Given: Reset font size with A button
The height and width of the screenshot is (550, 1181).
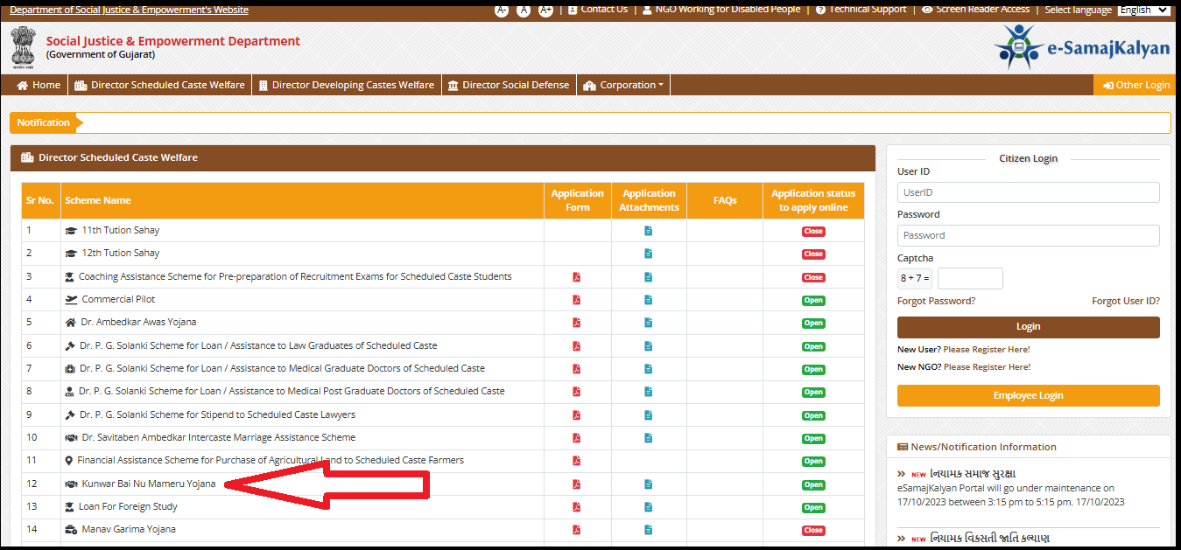Looking at the screenshot, I should tap(524, 10).
